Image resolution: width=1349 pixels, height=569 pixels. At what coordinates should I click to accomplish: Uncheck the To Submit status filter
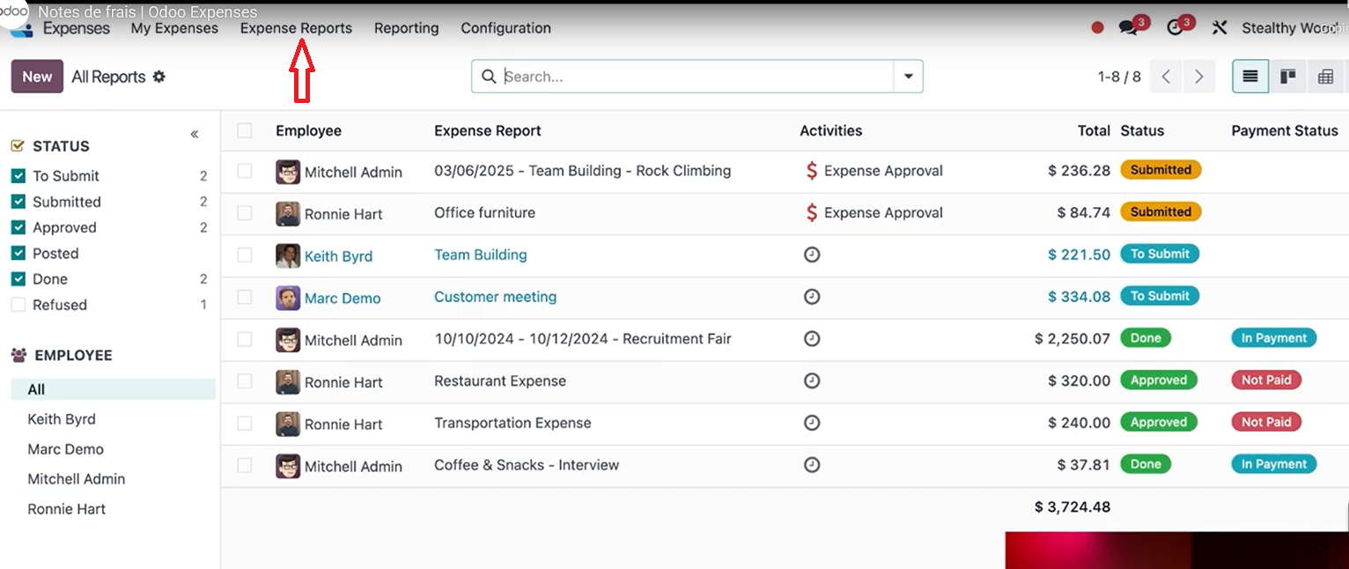point(18,176)
